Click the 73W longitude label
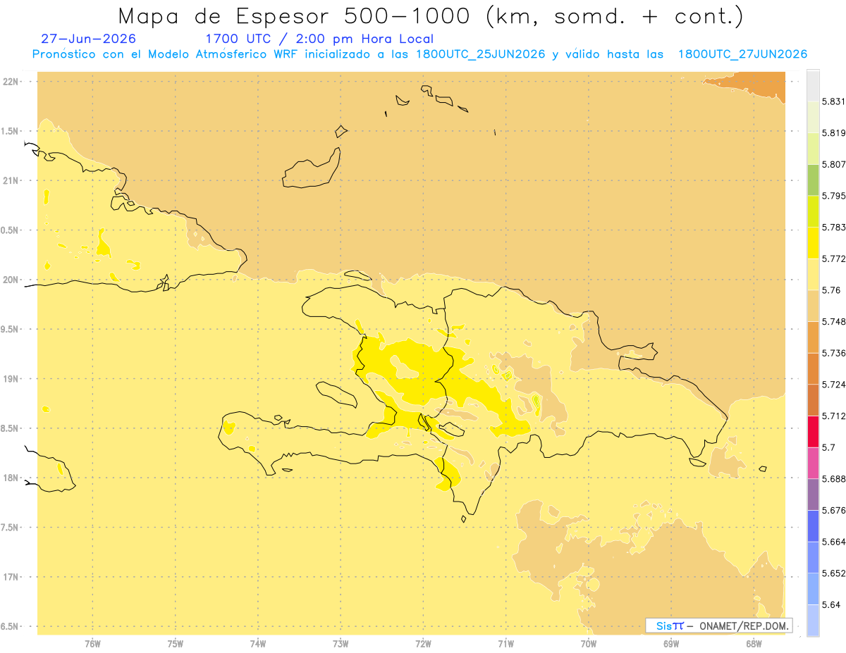Image resolution: width=846 pixels, height=653 pixels. pyautogui.click(x=341, y=644)
